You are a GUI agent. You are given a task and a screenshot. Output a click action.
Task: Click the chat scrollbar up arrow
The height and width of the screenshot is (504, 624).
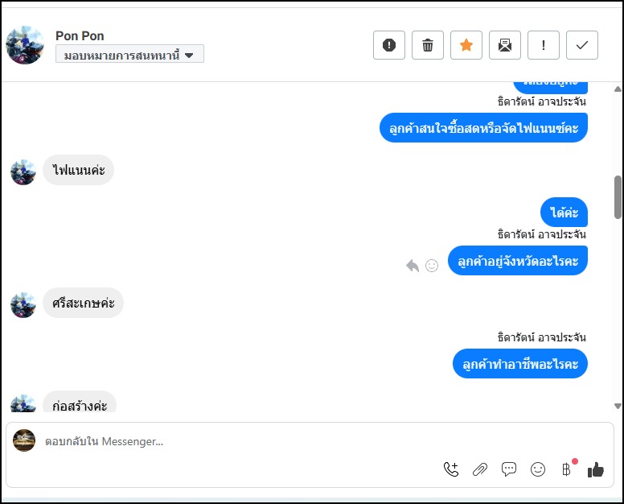(x=618, y=89)
